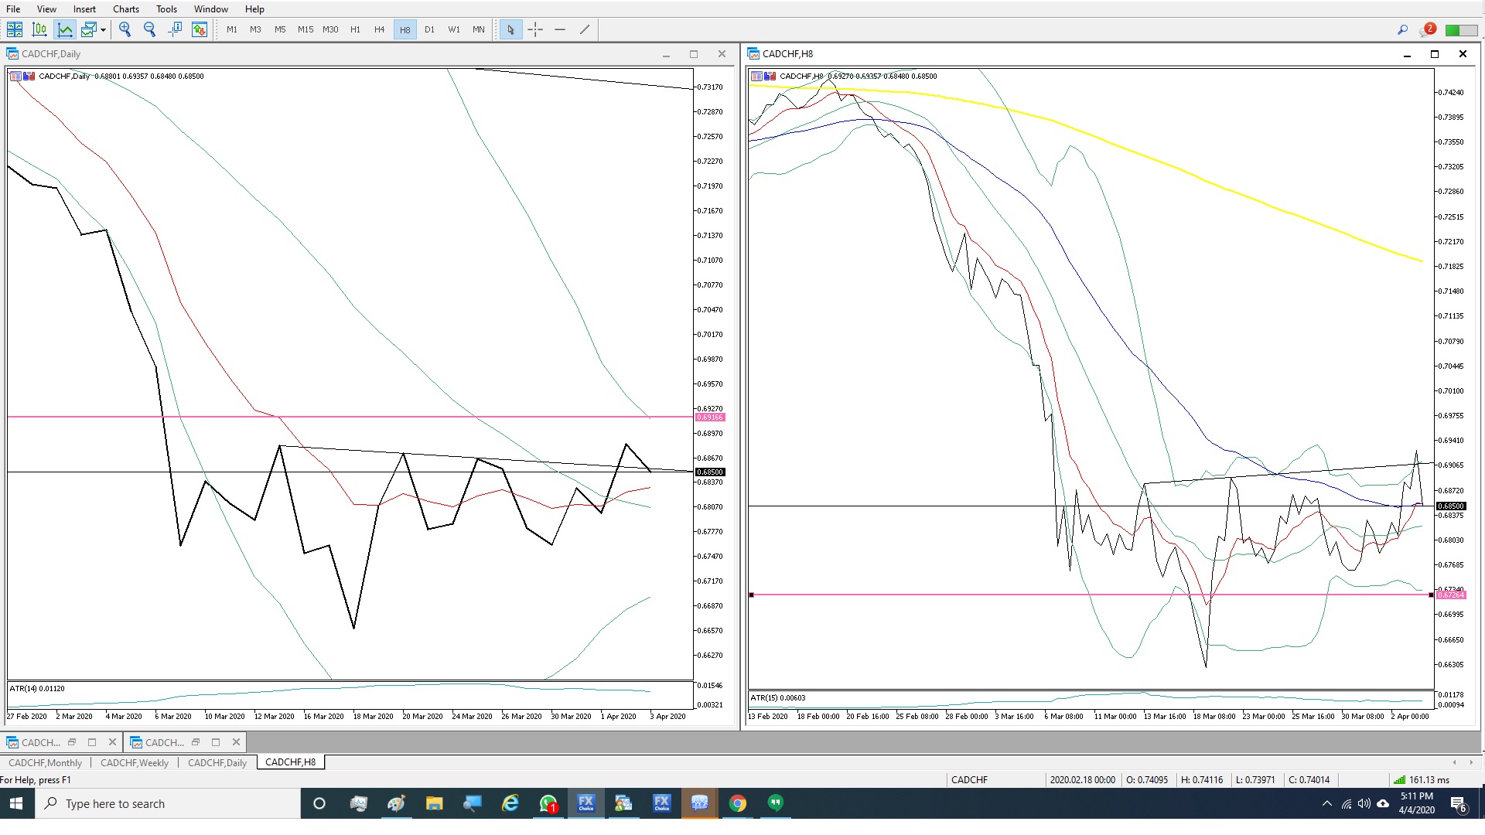Viewport: 1485px width, 835px height.
Task: Open the Charts menu
Action: click(x=126, y=9)
